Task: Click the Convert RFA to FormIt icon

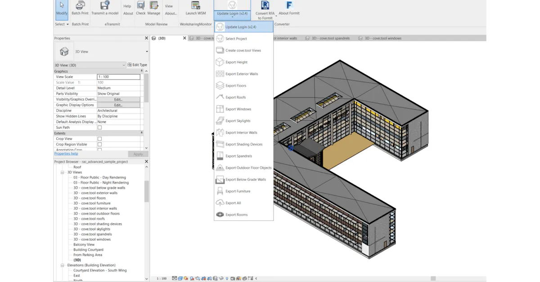Action: [x=265, y=5]
